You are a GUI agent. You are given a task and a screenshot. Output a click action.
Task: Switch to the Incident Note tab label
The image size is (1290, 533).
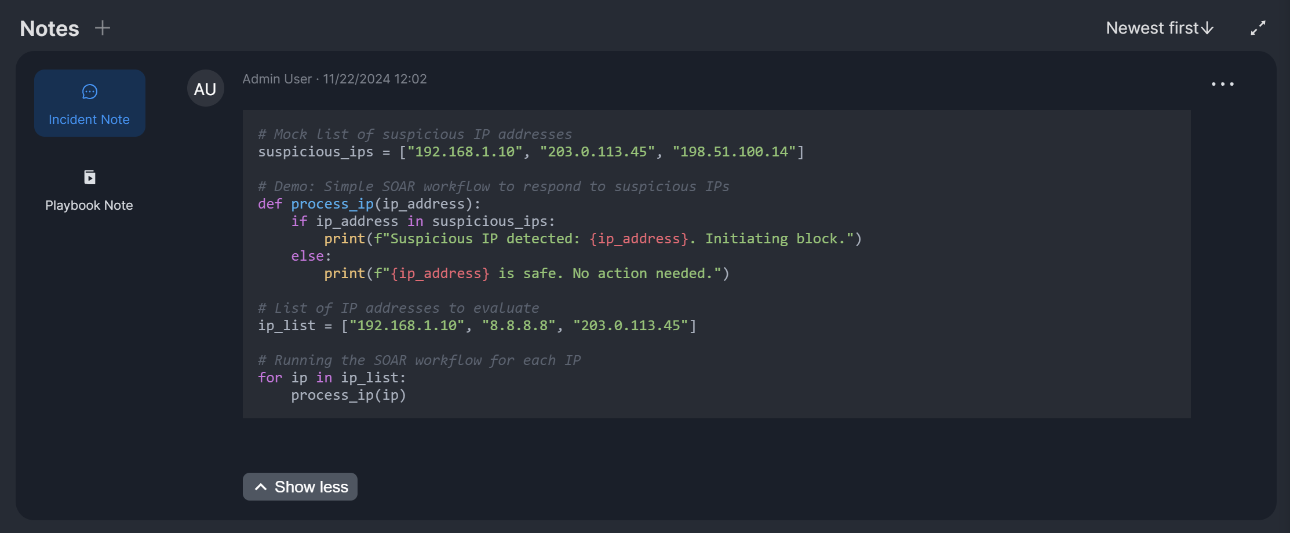coord(89,119)
